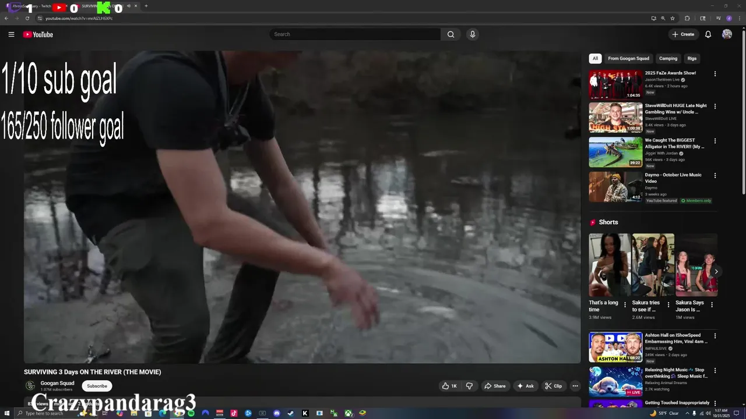Open the Windows Start menu
The width and height of the screenshot is (746, 419).
(x=7, y=413)
